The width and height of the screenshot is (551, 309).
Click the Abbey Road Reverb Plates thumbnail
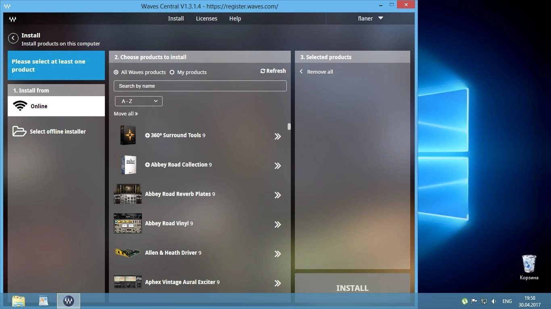128,194
